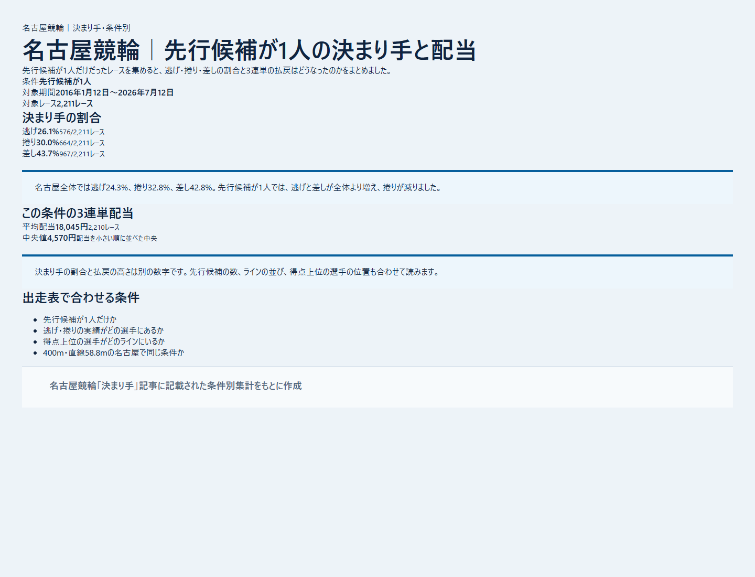This screenshot has height=577, width=755.
Task: Click the bullet '得点上位の選手がどのラインにいるか'
Action: click(104, 341)
